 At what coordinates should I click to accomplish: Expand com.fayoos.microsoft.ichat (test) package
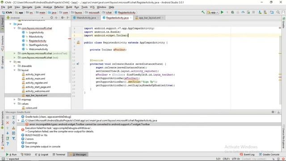point(14,58)
